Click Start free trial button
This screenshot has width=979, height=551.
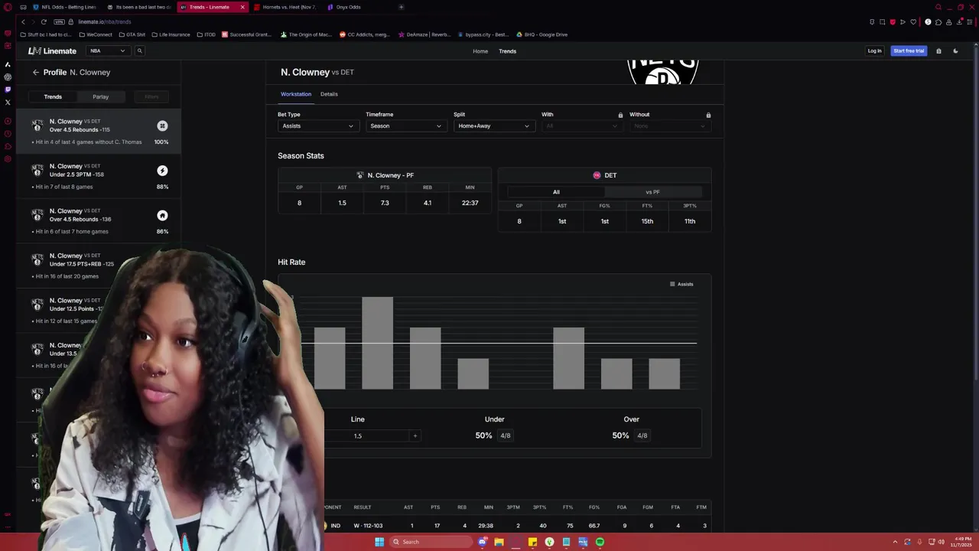pyautogui.click(x=909, y=51)
